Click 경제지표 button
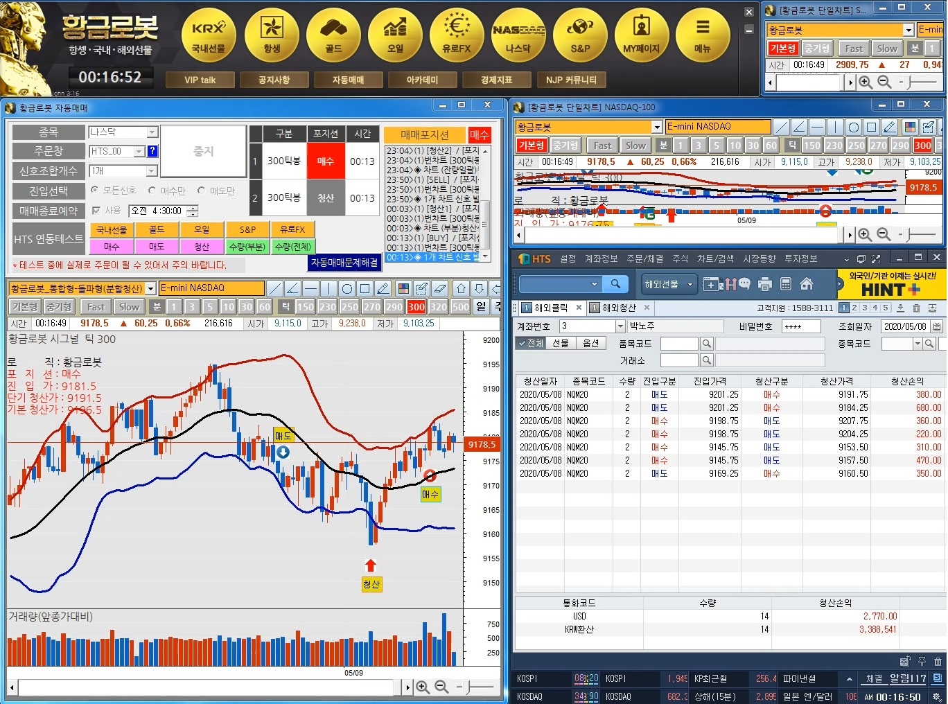Viewport: 948px width, 704px height. tap(496, 80)
